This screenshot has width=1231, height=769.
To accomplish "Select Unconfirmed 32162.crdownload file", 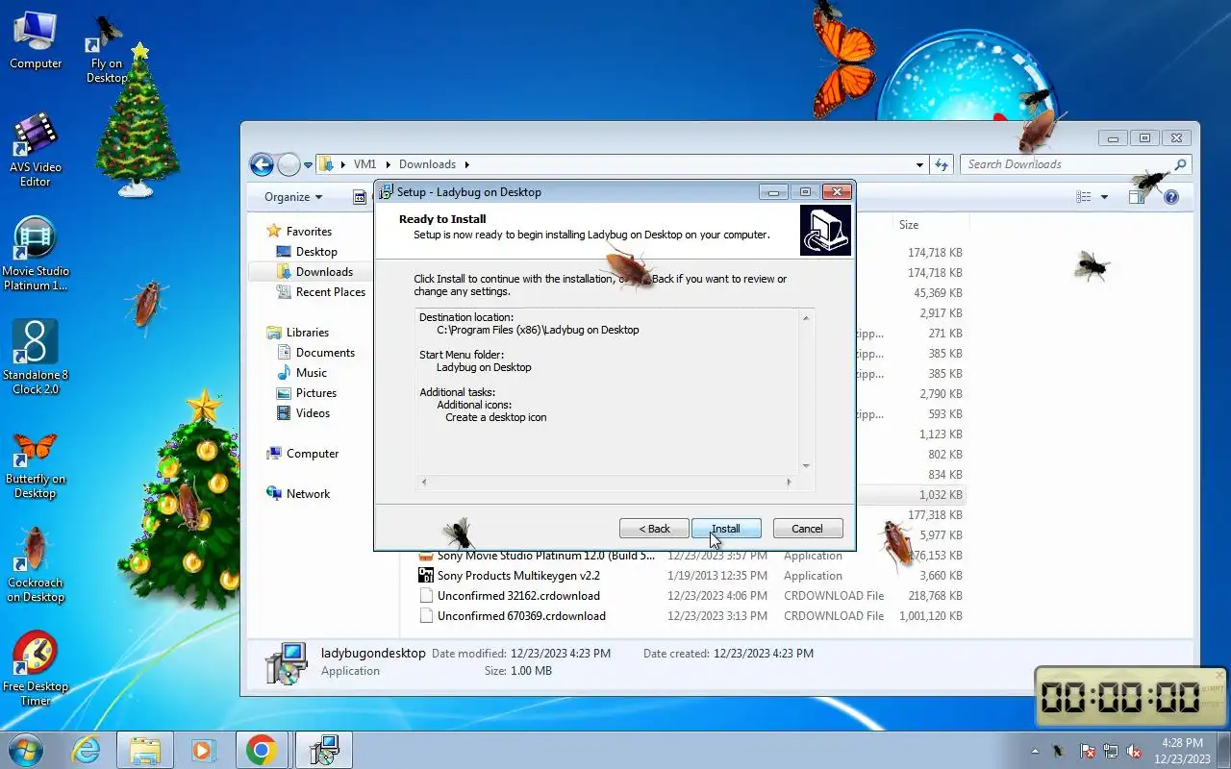I will [x=518, y=596].
